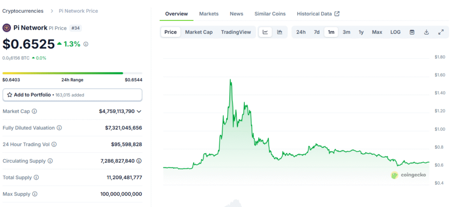Open the info icon next to Circulating Supply label
This screenshot has height=207, width=466.
pyautogui.click(x=50, y=161)
